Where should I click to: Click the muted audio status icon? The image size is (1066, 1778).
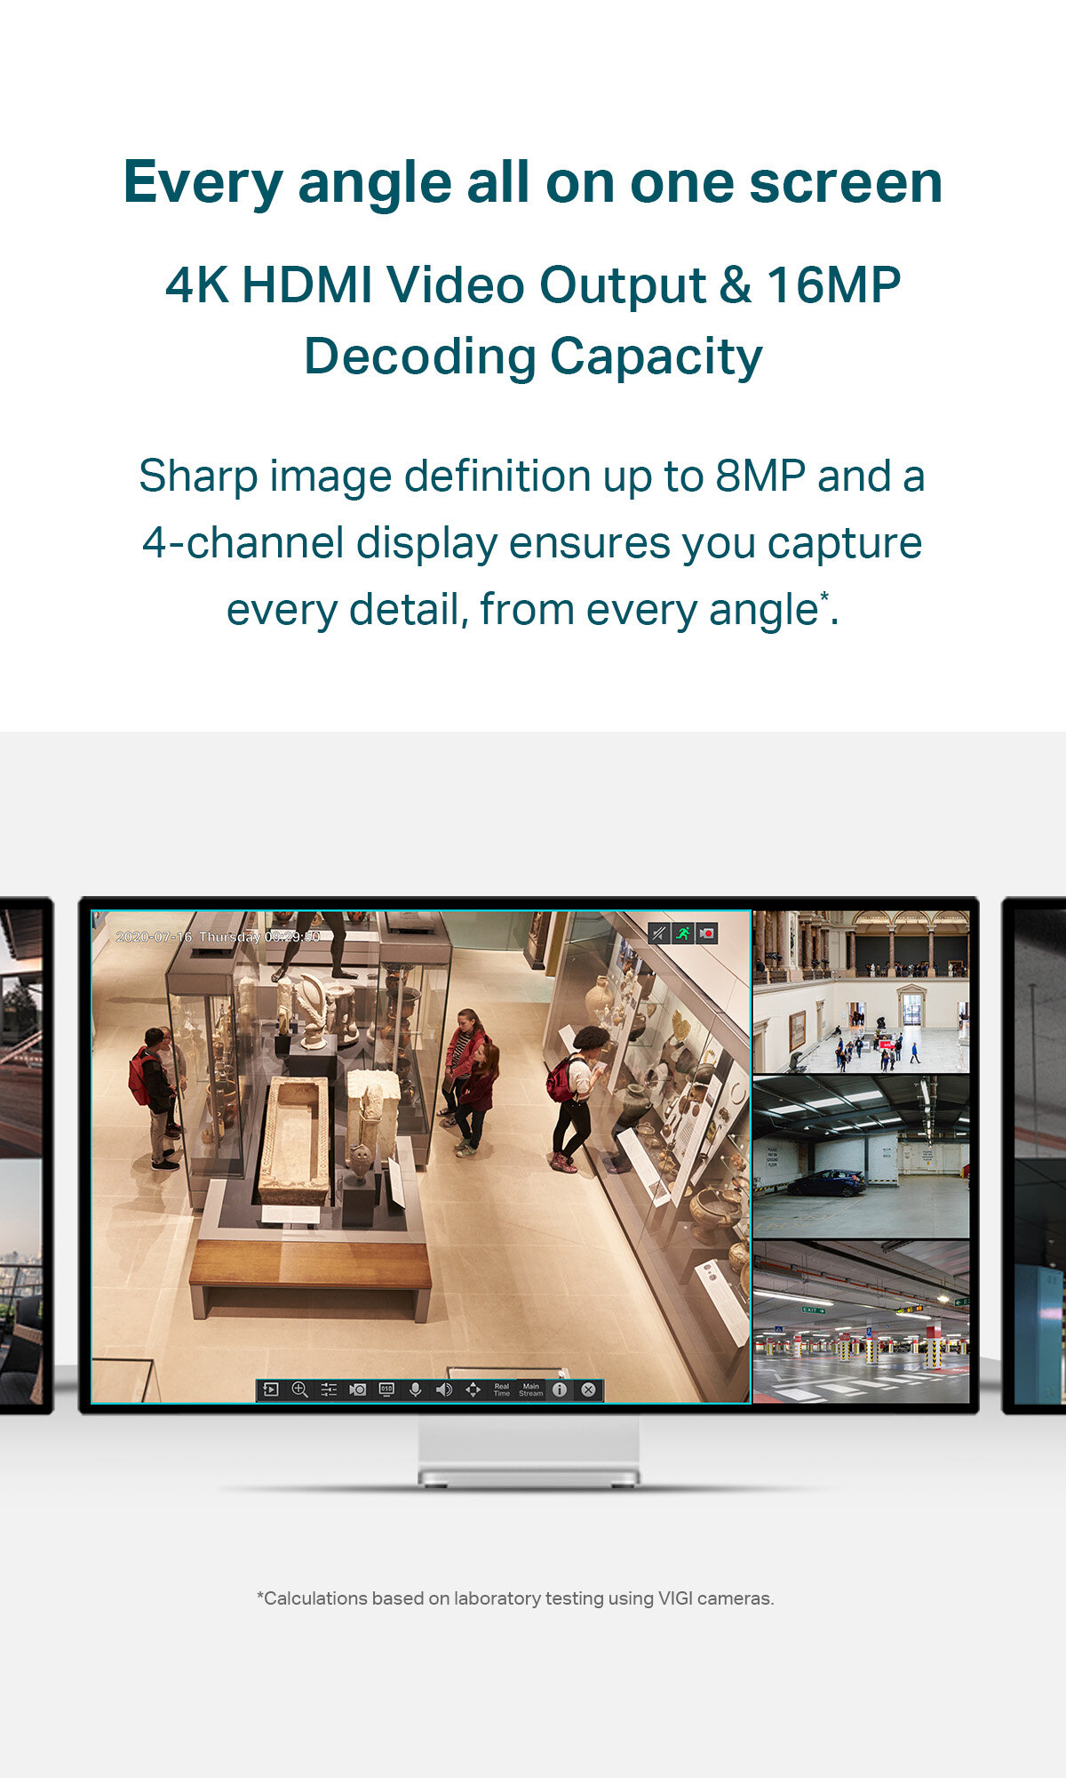point(658,933)
